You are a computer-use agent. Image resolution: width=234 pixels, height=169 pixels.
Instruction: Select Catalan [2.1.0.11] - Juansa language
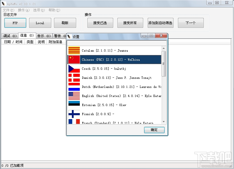[115, 50]
